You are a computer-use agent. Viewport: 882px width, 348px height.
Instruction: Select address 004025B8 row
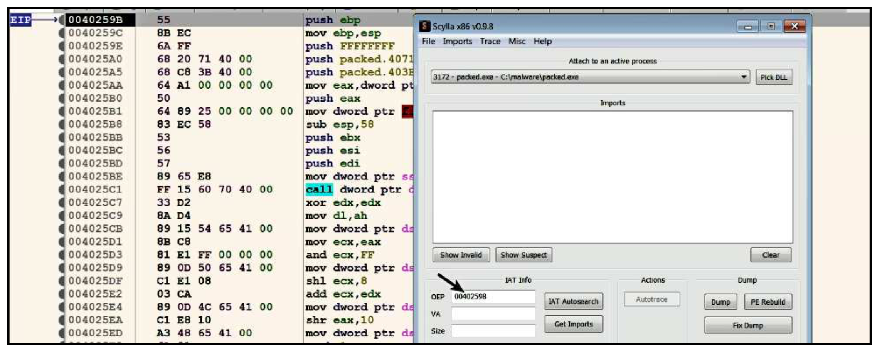[96, 124]
